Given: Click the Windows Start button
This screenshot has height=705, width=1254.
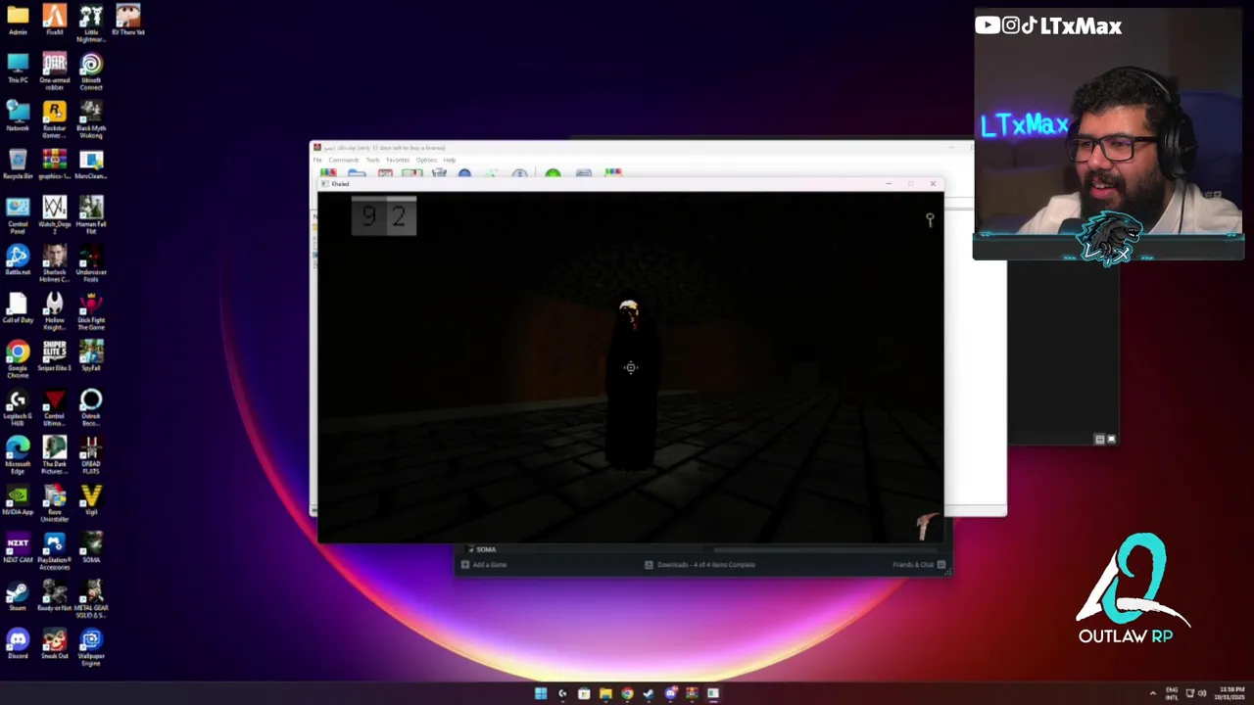Looking at the screenshot, I should coord(541,693).
